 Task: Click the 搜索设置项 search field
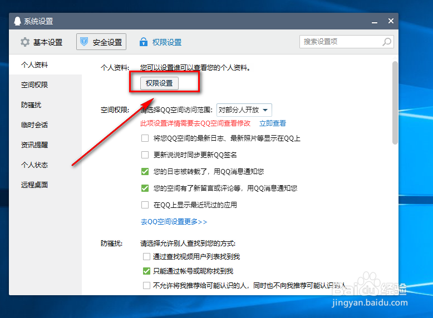coord(347,42)
